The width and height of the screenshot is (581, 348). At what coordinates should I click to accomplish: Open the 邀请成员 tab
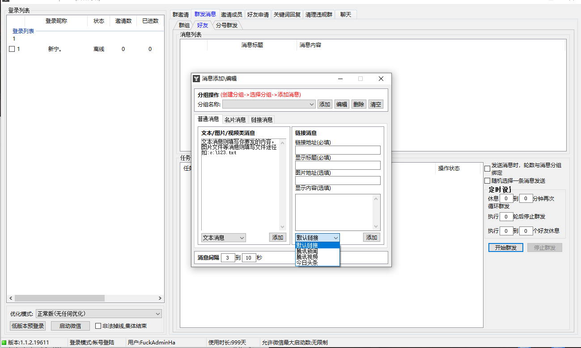click(232, 15)
